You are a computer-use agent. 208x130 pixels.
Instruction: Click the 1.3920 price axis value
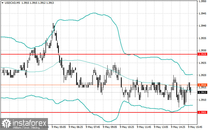(x=202, y=75)
